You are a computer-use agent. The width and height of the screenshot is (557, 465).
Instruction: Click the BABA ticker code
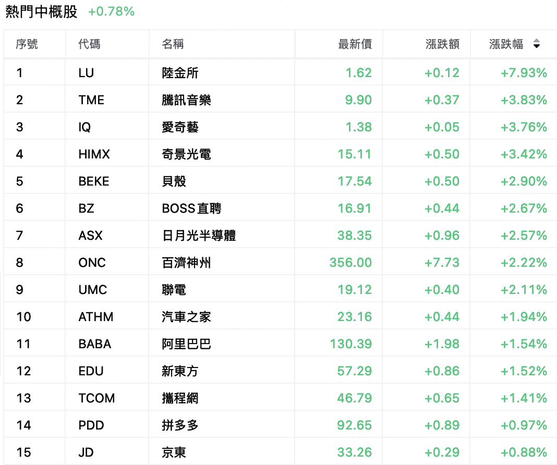(94, 344)
